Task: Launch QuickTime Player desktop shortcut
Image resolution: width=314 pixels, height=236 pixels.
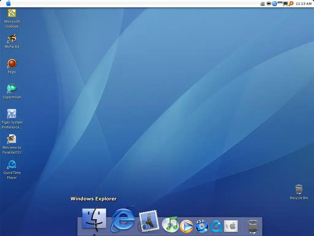Action: pyautogui.click(x=12, y=170)
